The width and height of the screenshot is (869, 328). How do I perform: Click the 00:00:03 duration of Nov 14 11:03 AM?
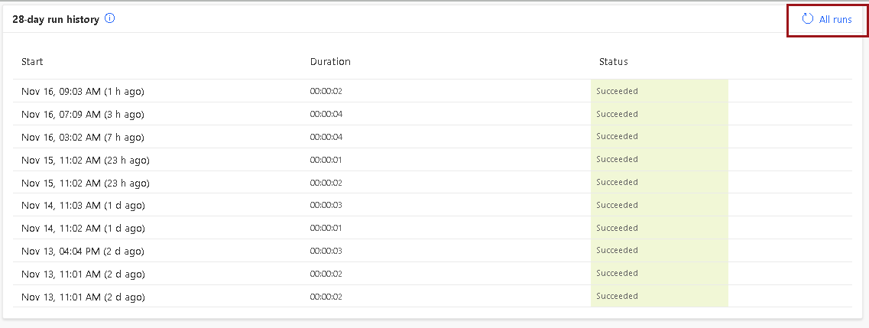pyautogui.click(x=326, y=205)
